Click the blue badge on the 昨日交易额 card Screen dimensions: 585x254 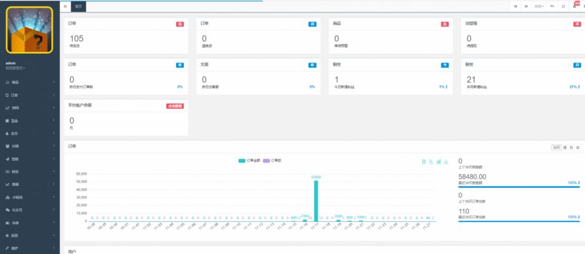312,65
